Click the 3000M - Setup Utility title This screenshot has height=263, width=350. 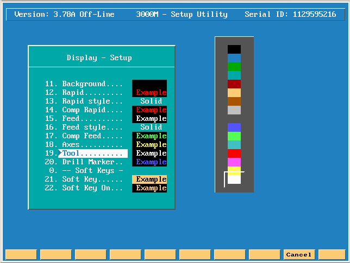coord(182,15)
